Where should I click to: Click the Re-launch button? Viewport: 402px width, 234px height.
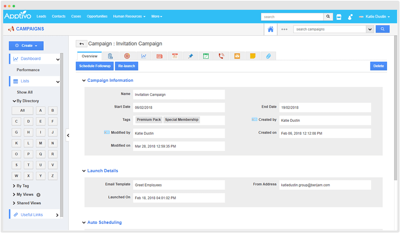(127, 66)
